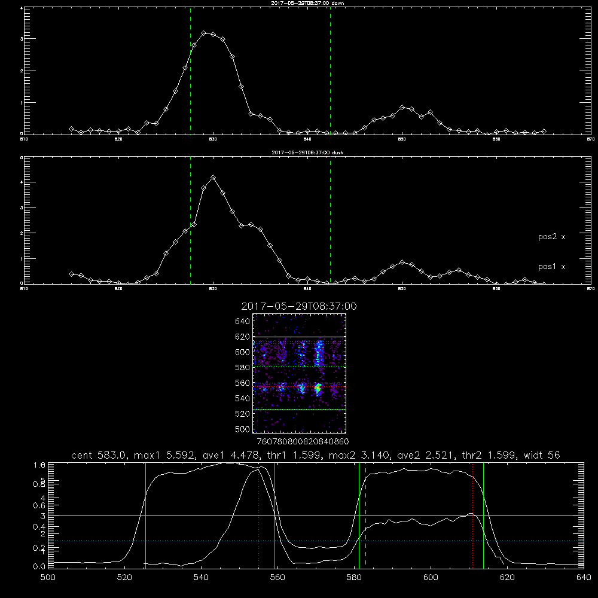
Task: Click the 540 label on the bottom plot x-axis
Action: click(x=201, y=578)
